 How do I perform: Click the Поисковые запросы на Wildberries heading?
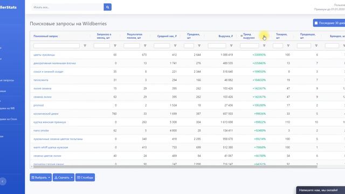tap(68, 24)
